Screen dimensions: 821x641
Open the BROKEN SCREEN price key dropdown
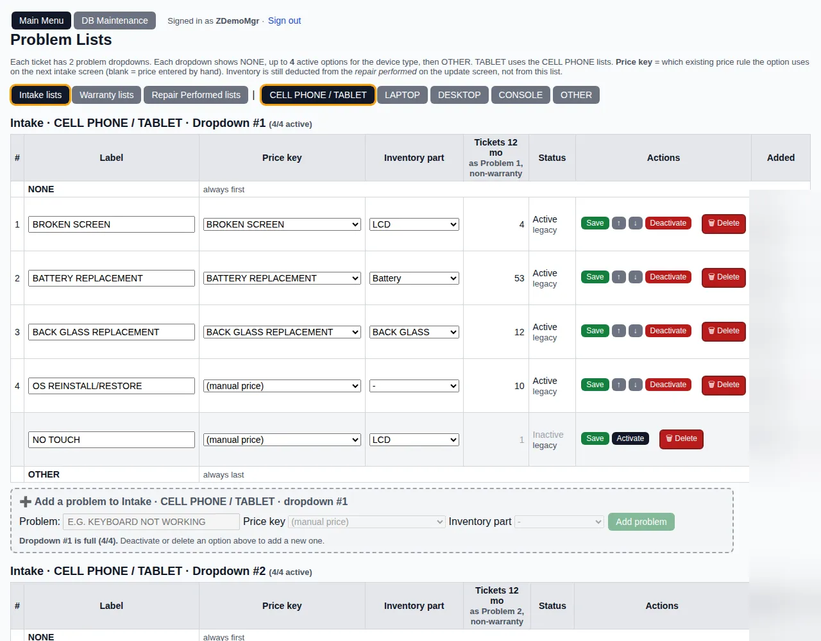point(282,224)
